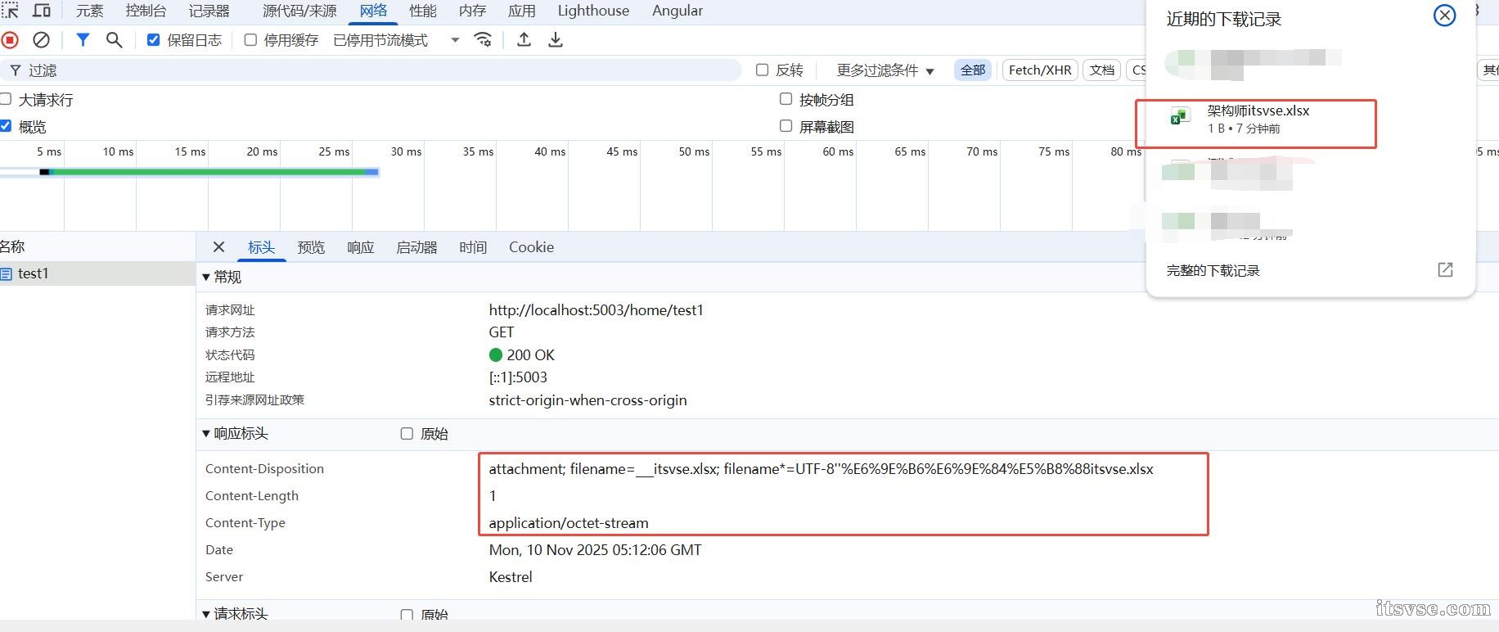This screenshot has height=632, width=1499.
Task: Open the 应用 panel
Action: point(522,11)
